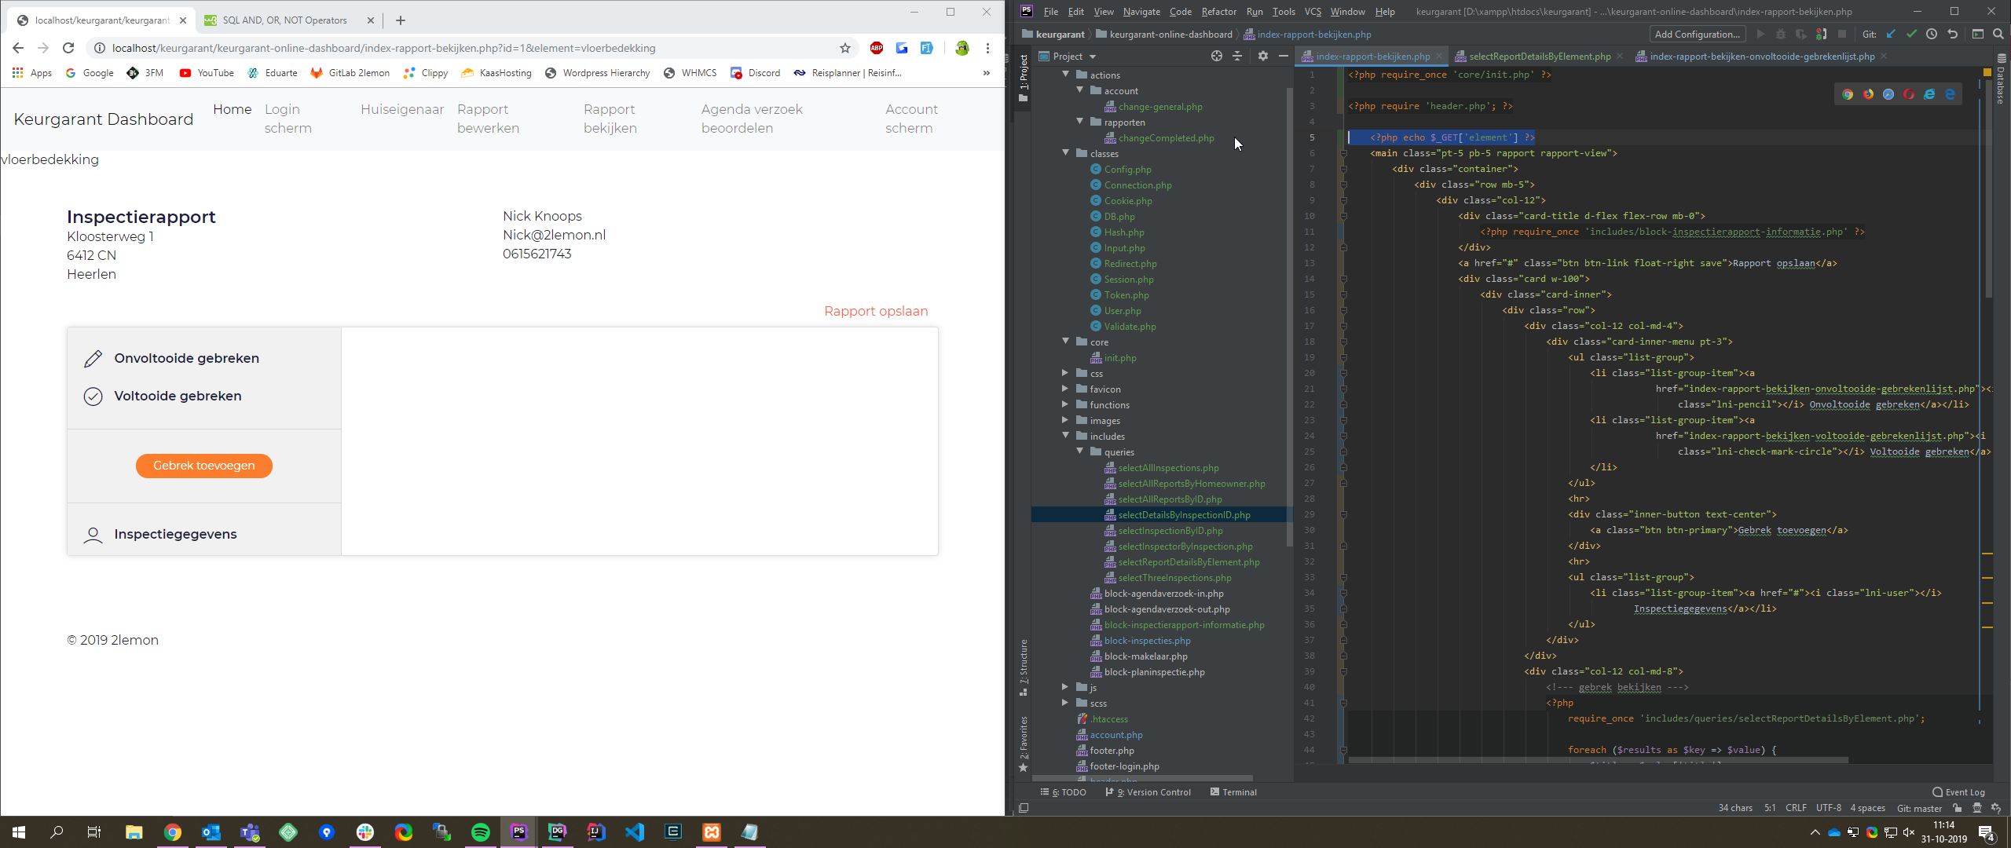Open file in Opera browser icon
2011x848 pixels.
click(1909, 94)
